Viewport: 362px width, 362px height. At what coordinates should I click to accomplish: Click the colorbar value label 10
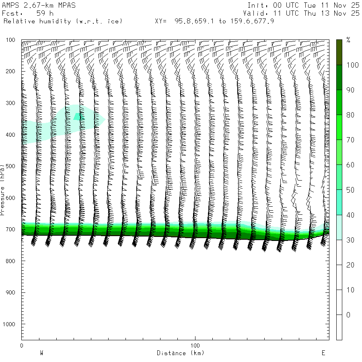coord(350,290)
